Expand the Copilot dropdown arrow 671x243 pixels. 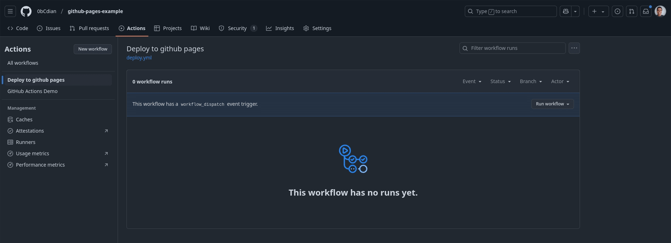pyautogui.click(x=575, y=11)
